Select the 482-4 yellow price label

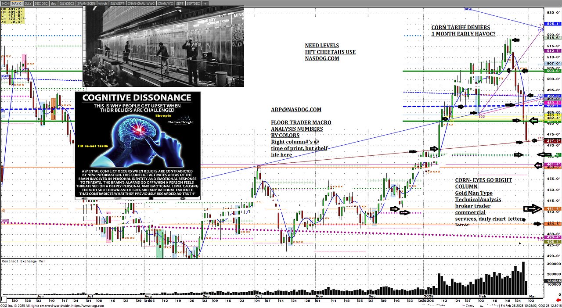pos(553,118)
